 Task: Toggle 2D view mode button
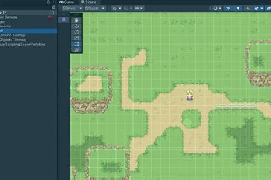click(228, 8)
